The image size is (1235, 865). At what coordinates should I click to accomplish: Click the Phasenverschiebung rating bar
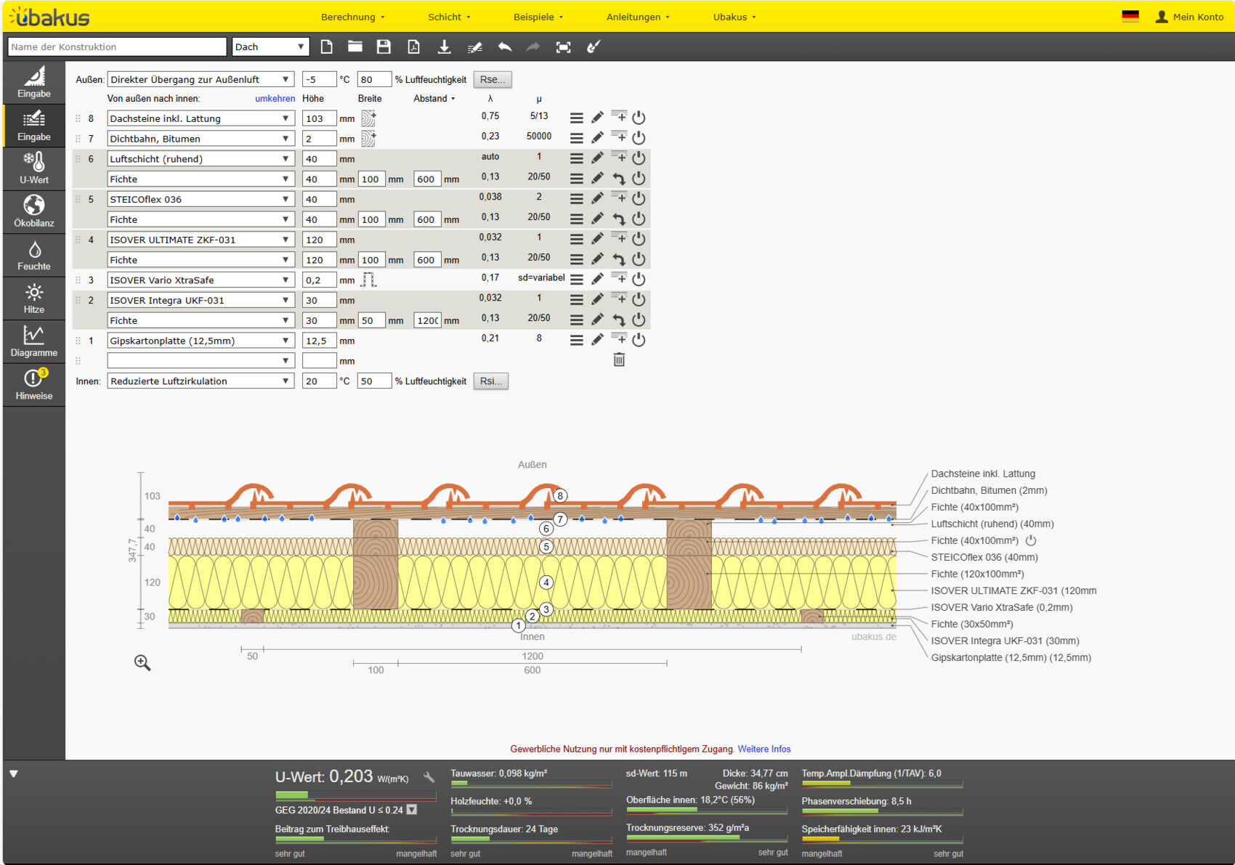(x=882, y=812)
